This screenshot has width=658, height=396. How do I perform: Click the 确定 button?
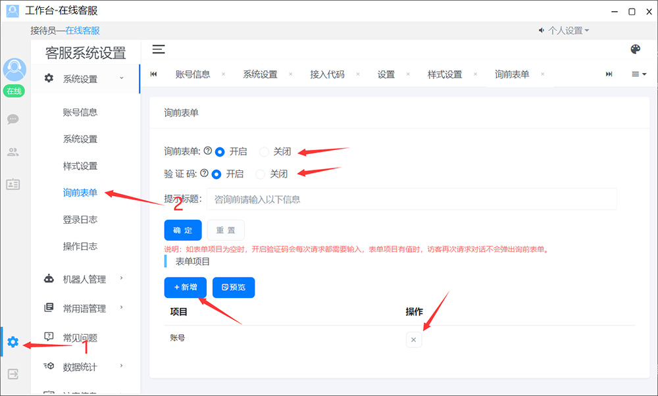coord(183,230)
